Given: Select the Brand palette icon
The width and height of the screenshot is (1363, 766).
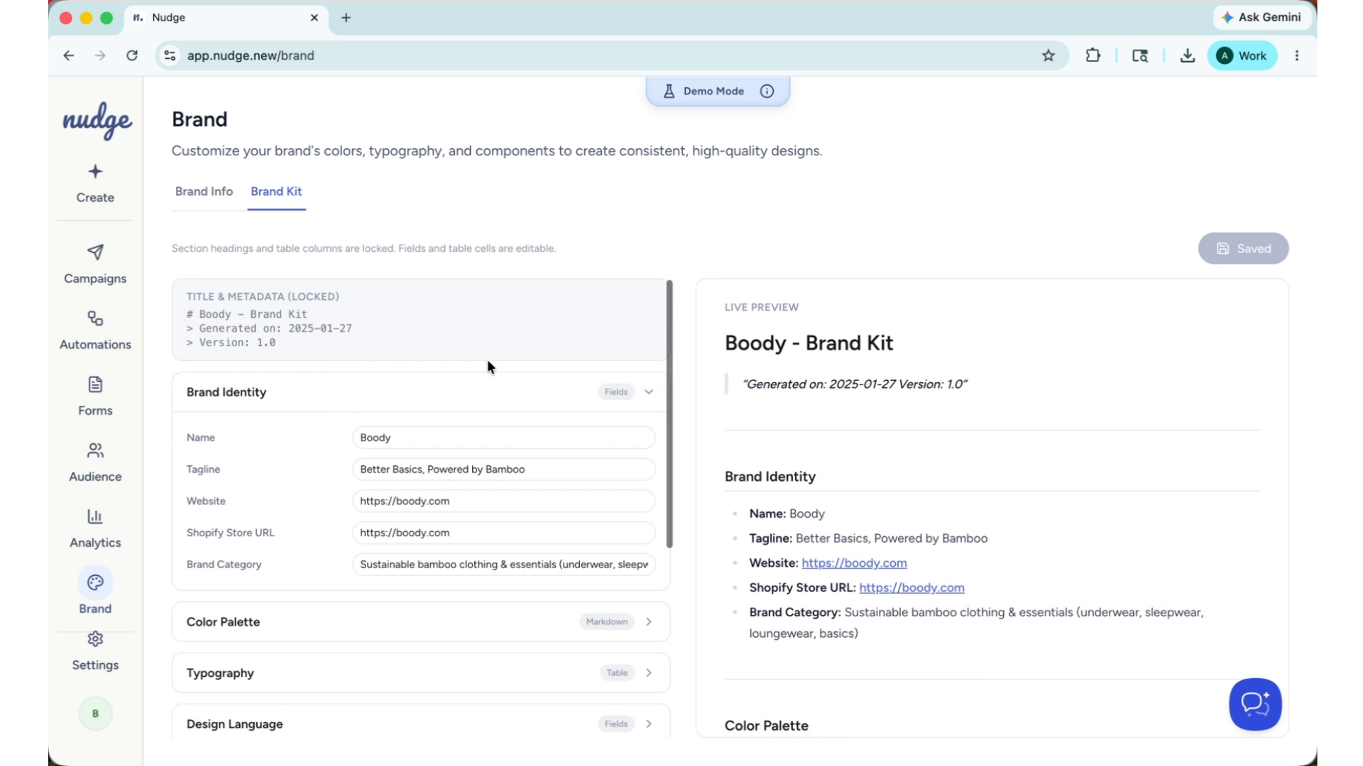Looking at the screenshot, I should [x=95, y=582].
